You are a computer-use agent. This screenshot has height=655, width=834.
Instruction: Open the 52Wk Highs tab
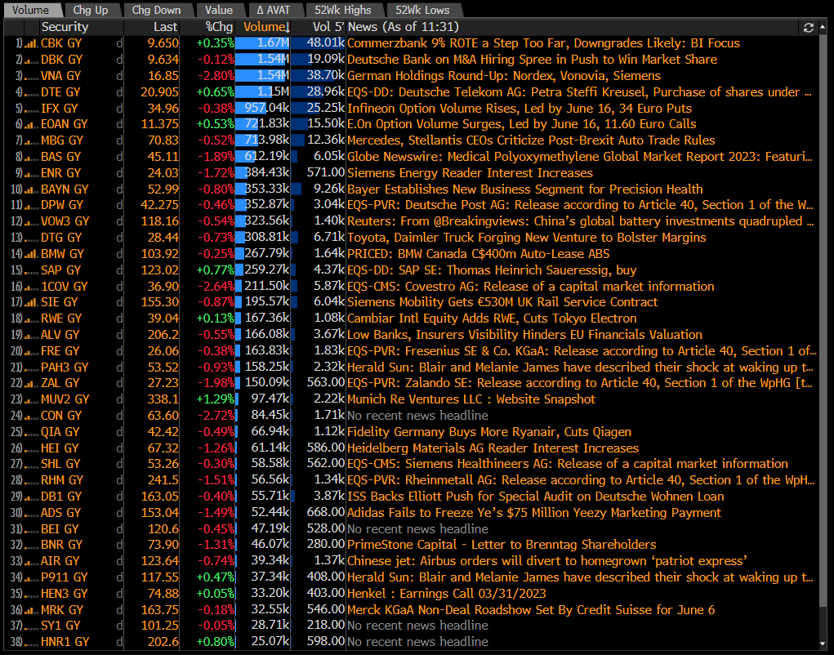click(x=342, y=10)
